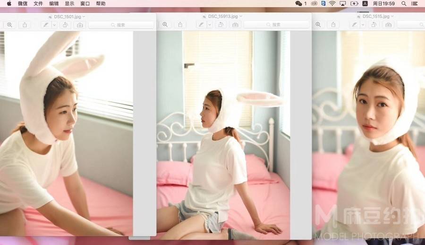Focus the search field in DSC_1501.jpg window
The image size is (425, 245).
point(121,25)
